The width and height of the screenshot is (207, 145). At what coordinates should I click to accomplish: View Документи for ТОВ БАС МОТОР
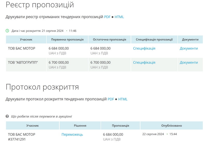(x=189, y=48)
